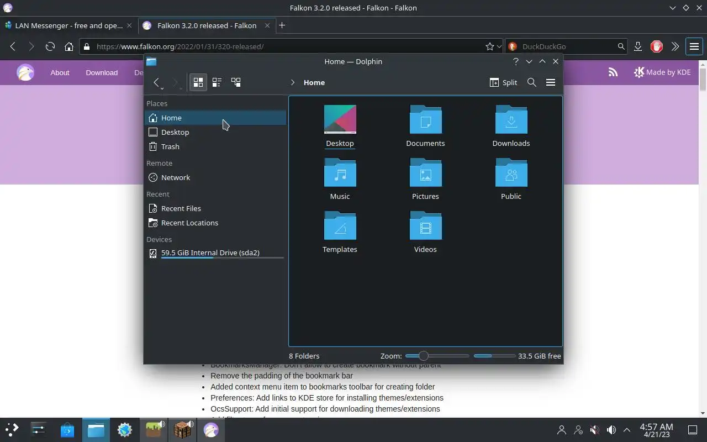The width and height of the screenshot is (707, 442).
Task: Select the Templates folder icon
Action: [340, 225]
